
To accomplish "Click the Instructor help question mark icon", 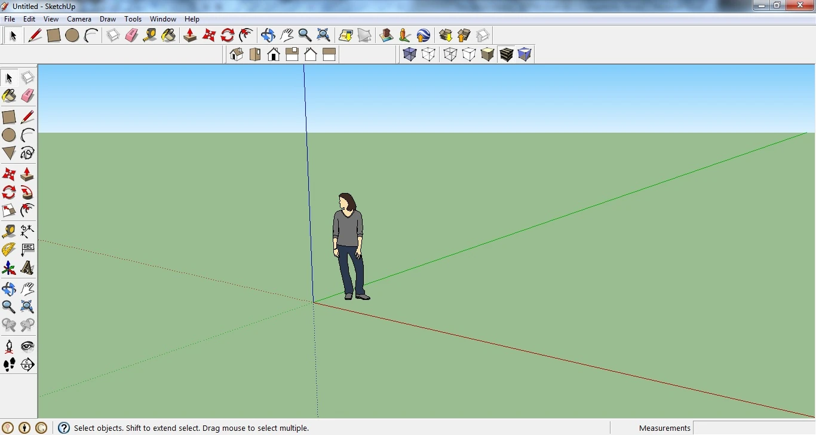I will 64,428.
